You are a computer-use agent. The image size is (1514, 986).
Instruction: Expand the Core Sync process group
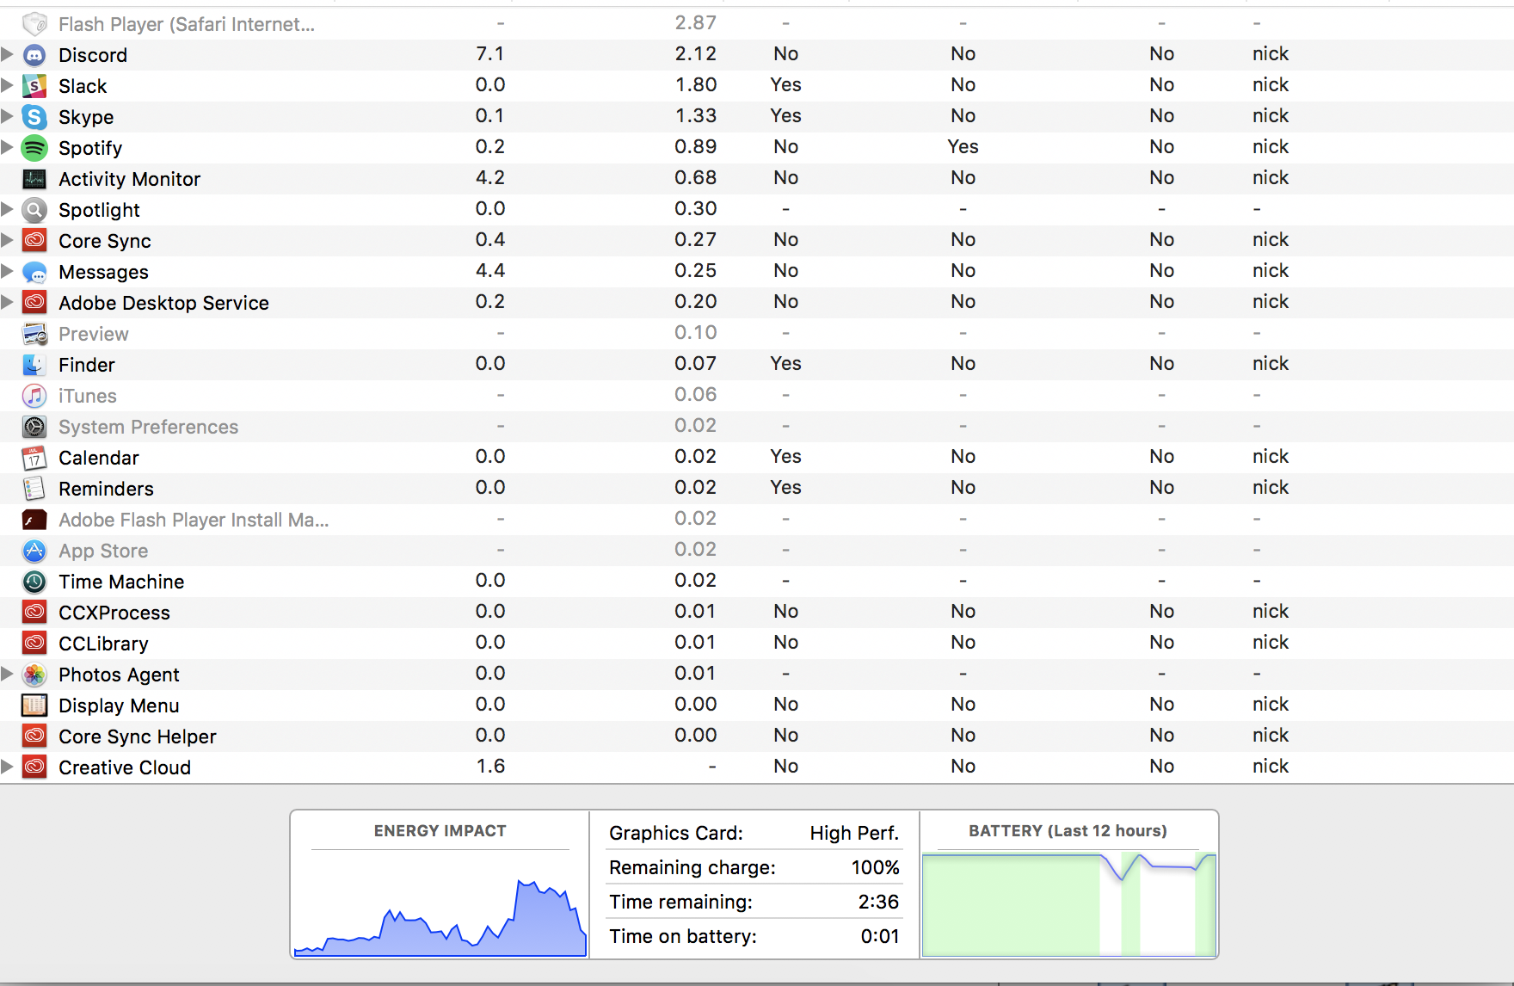(7, 240)
